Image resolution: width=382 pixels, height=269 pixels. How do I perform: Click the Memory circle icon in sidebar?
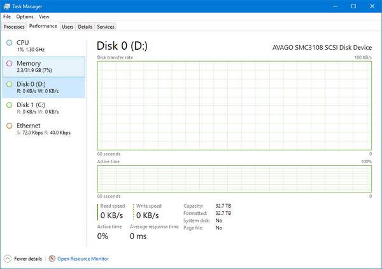pyautogui.click(x=9, y=64)
